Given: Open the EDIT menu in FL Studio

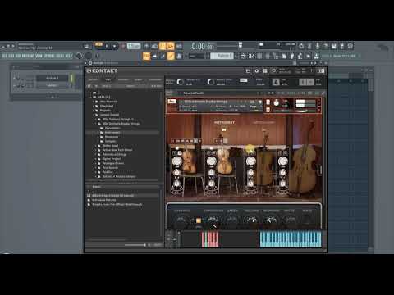Looking at the screenshot, I should pos(11,56).
